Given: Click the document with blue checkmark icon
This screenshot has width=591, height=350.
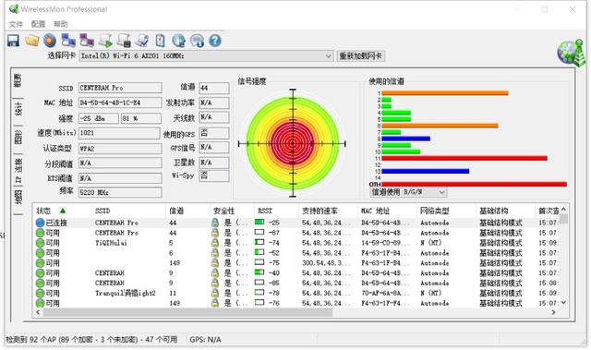Looking at the screenshot, I should [x=142, y=41].
